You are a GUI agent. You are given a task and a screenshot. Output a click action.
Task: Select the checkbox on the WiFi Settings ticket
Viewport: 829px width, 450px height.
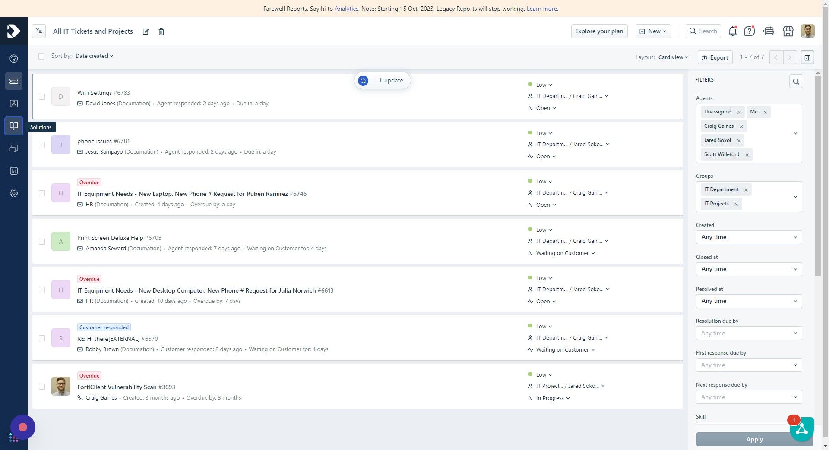(x=41, y=97)
